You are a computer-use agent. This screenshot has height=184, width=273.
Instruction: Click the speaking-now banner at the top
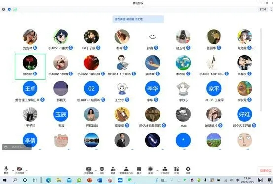point(138,19)
